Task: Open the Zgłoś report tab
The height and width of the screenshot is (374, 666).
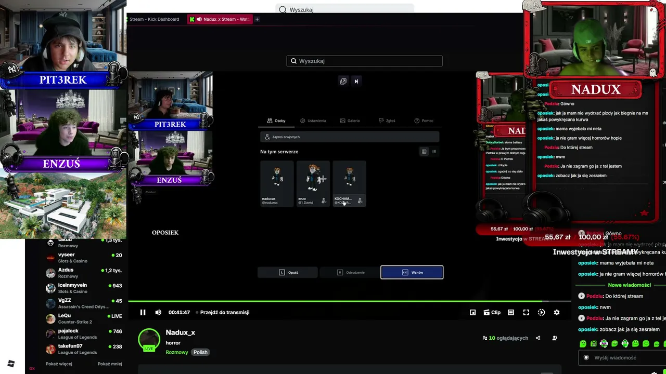Action: 387,121
